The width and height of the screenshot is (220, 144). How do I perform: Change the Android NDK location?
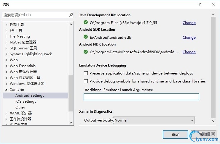click(189, 52)
